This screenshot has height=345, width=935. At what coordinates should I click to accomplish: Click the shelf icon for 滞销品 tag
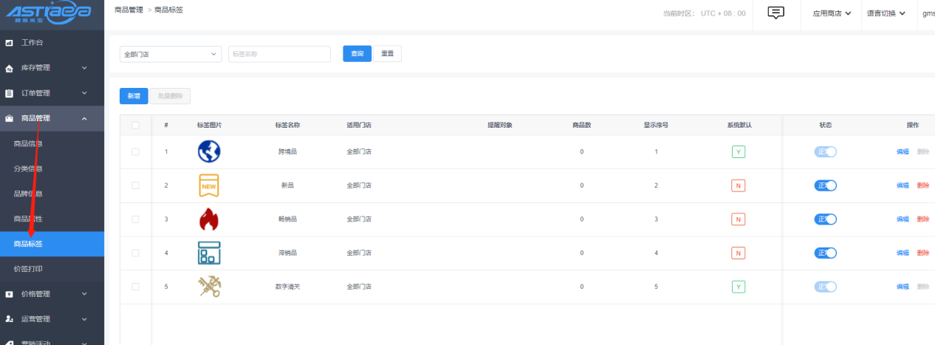209,253
